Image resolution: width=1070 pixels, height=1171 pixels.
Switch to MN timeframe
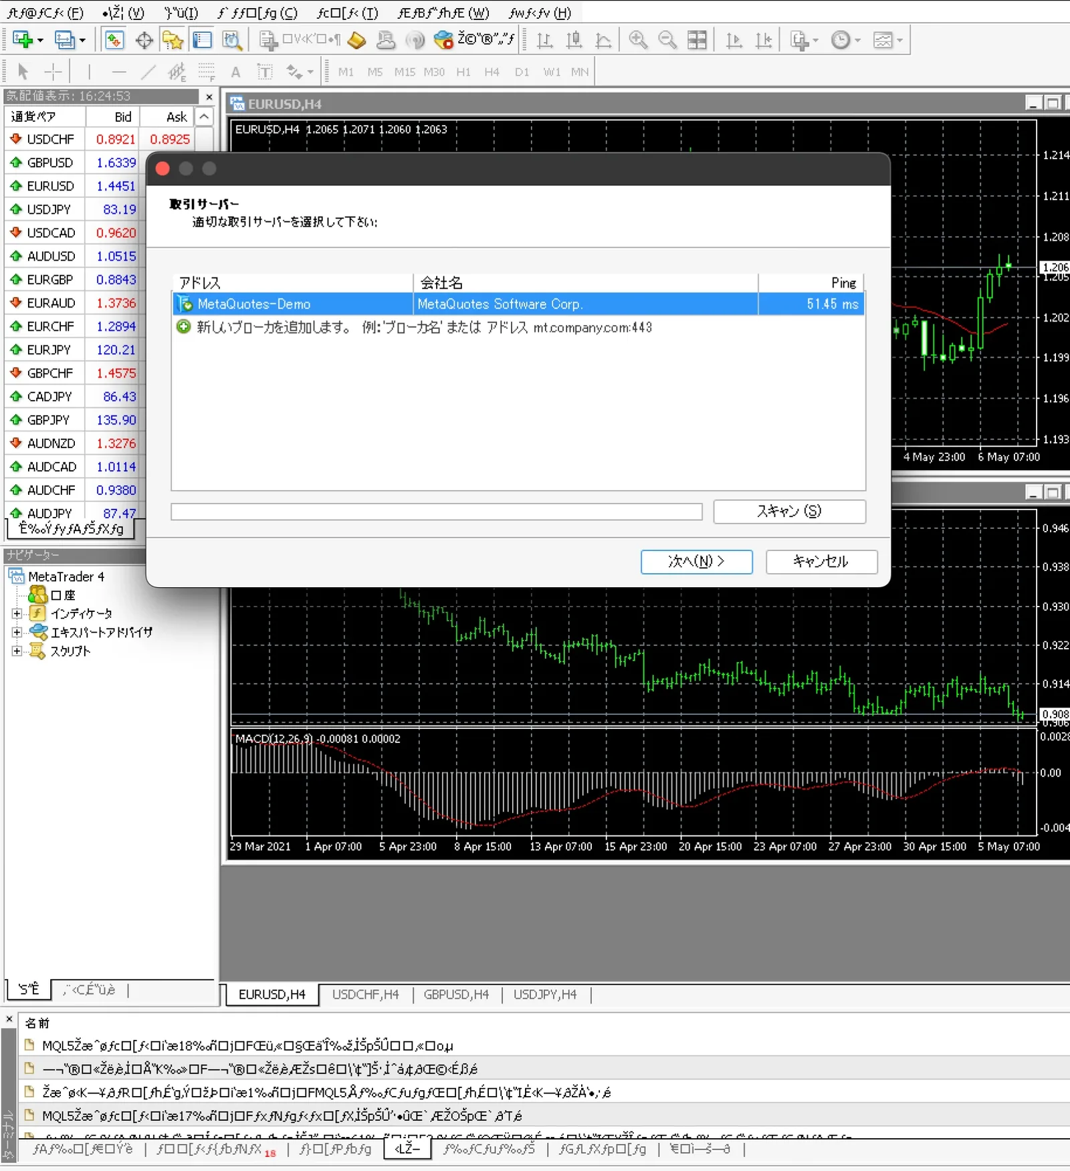(x=580, y=72)
